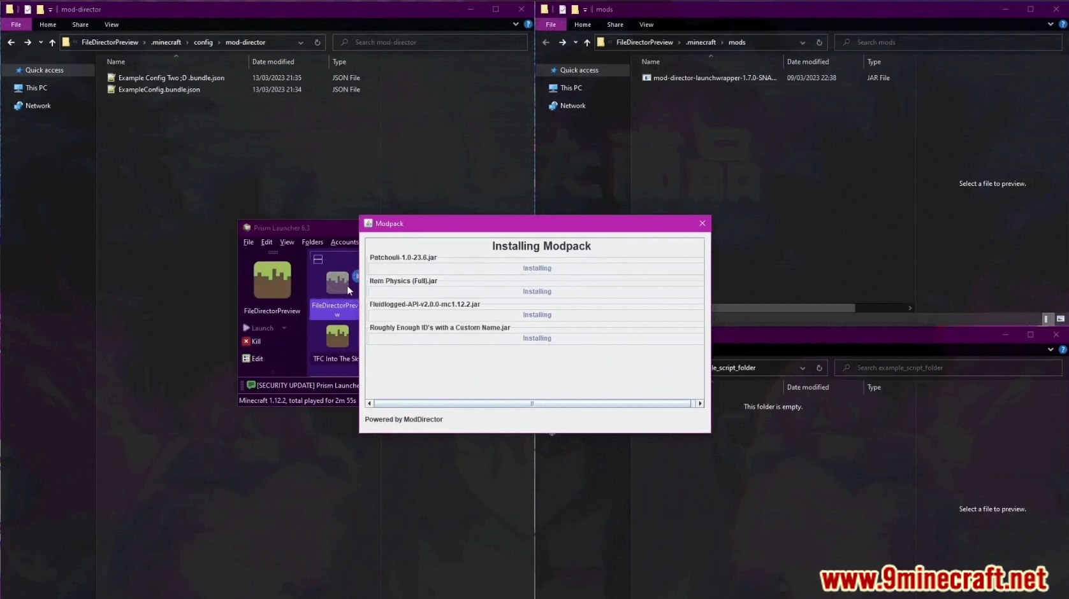Viewport: 1069px width, 599px height.
Task: Open recent locations dropdown in mods window
Action: [x=576, y=43]
